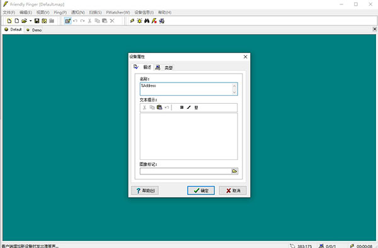Select the 类型 tab in dialog
The width and height of the screenshot is (378, 248).
[x=164, y=67]
